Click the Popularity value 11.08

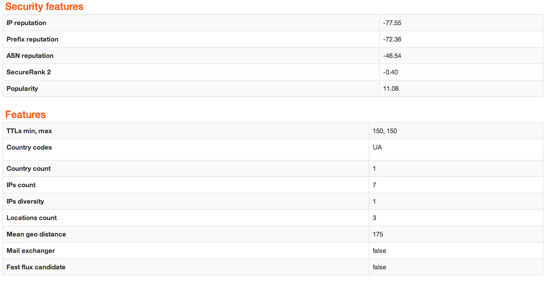(x=391, y=89)
